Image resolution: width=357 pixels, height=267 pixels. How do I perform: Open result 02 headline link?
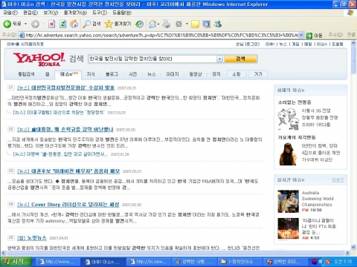tap(65, 129)
